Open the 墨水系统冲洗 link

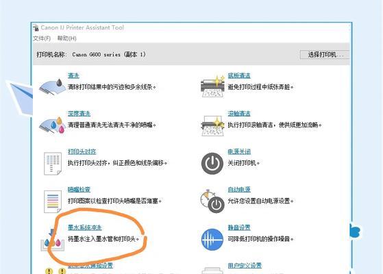85,227
